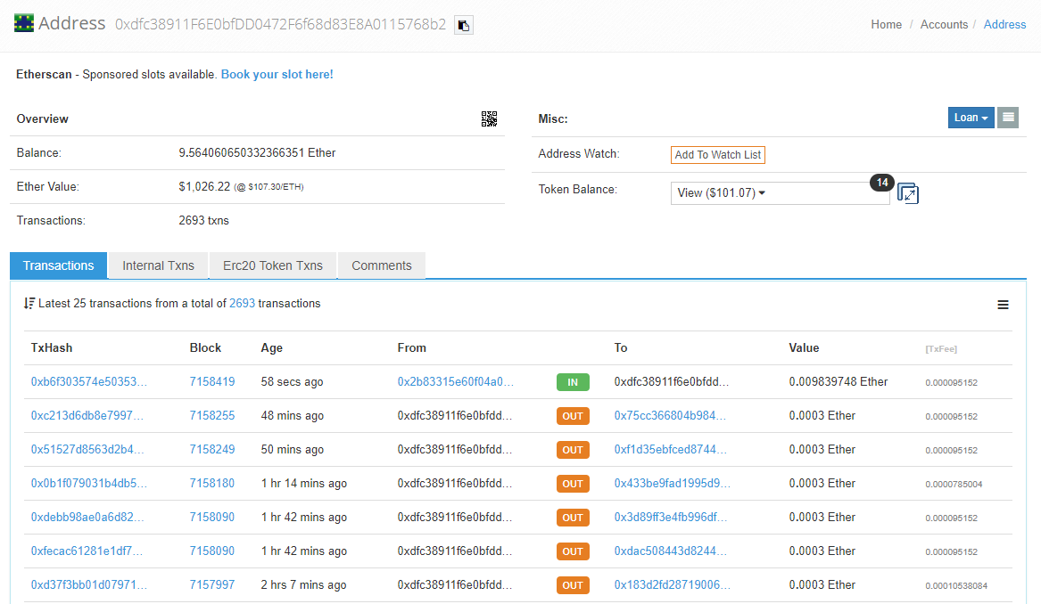The image size is (1041, 604).
Task: Click the sort icon before Latest 25 transactions
Action: [29, 304]
